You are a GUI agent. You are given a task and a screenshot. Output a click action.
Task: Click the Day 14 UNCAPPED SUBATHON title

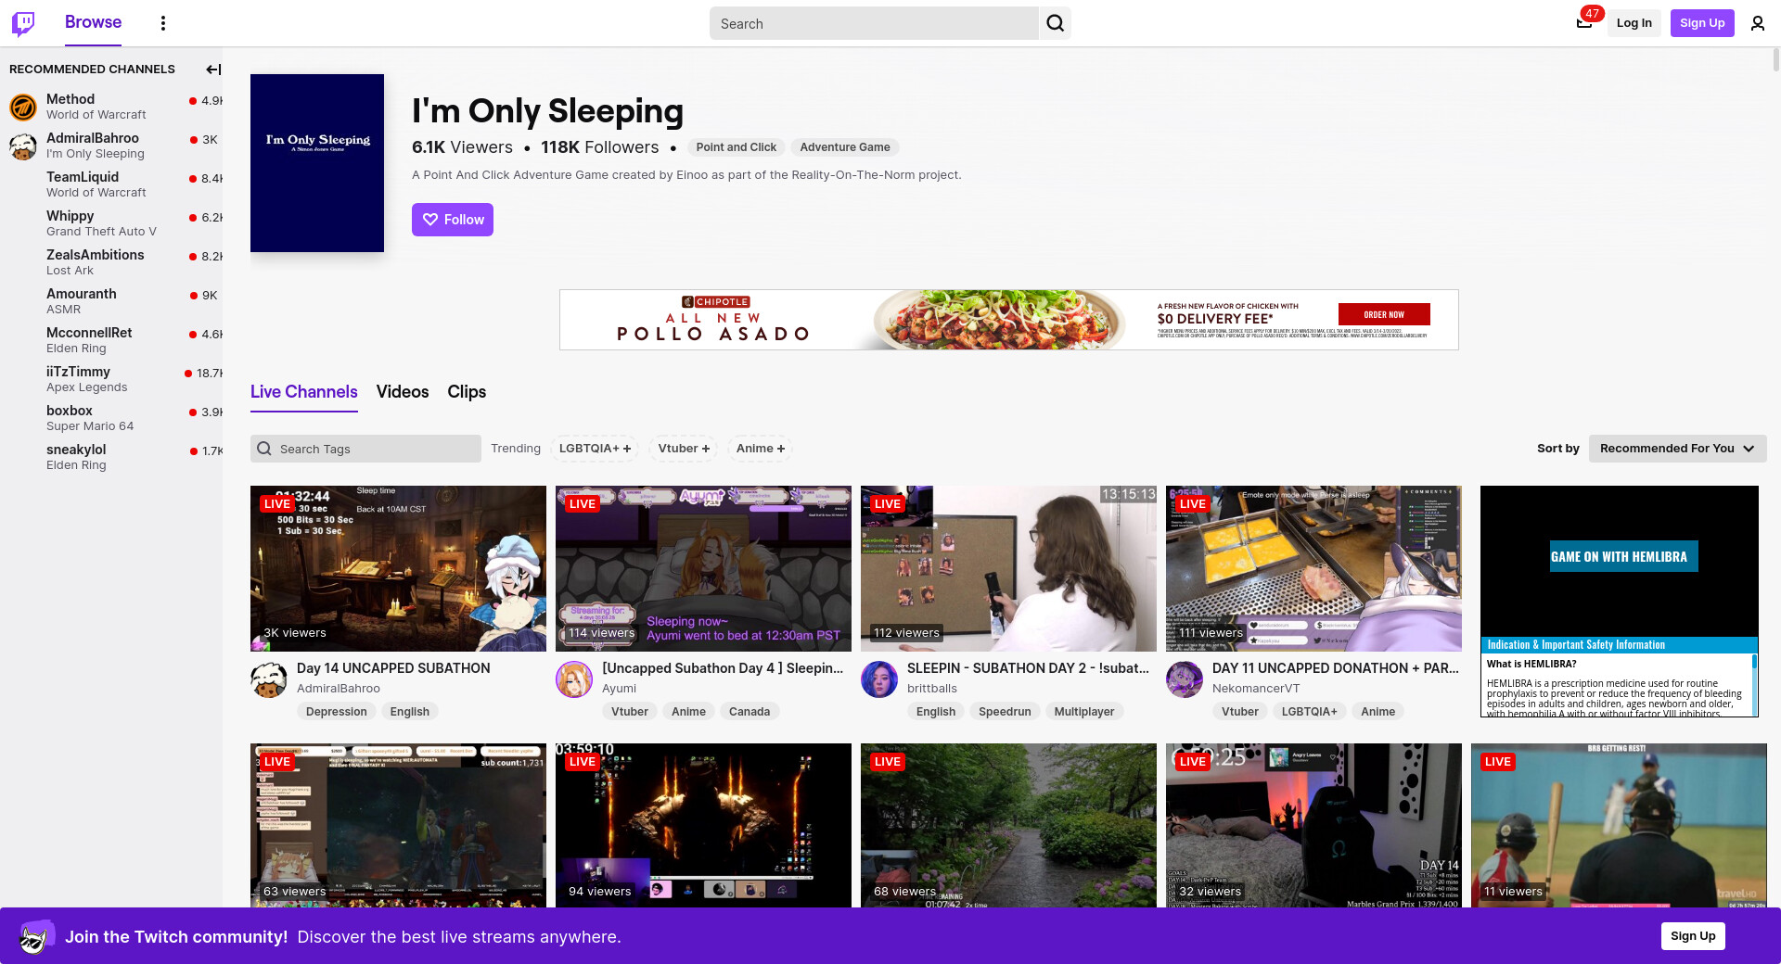(x=393, y=668)
